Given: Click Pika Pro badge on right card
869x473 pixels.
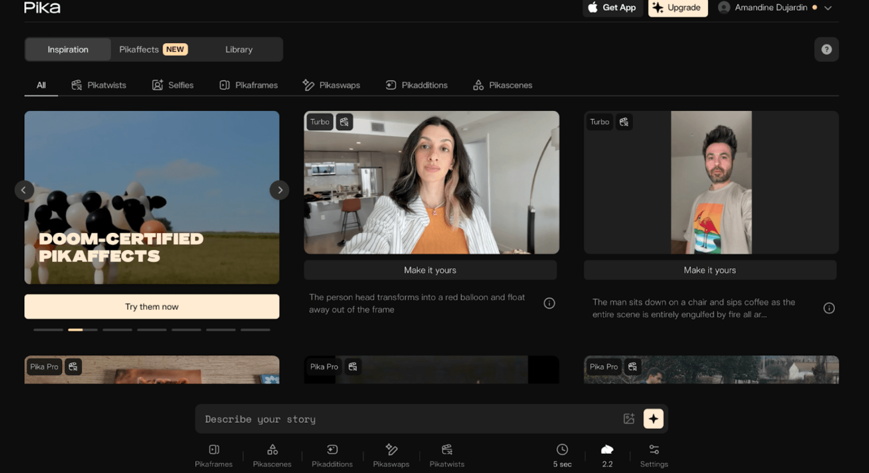Looking at the screenshot, I should [603, 367].
